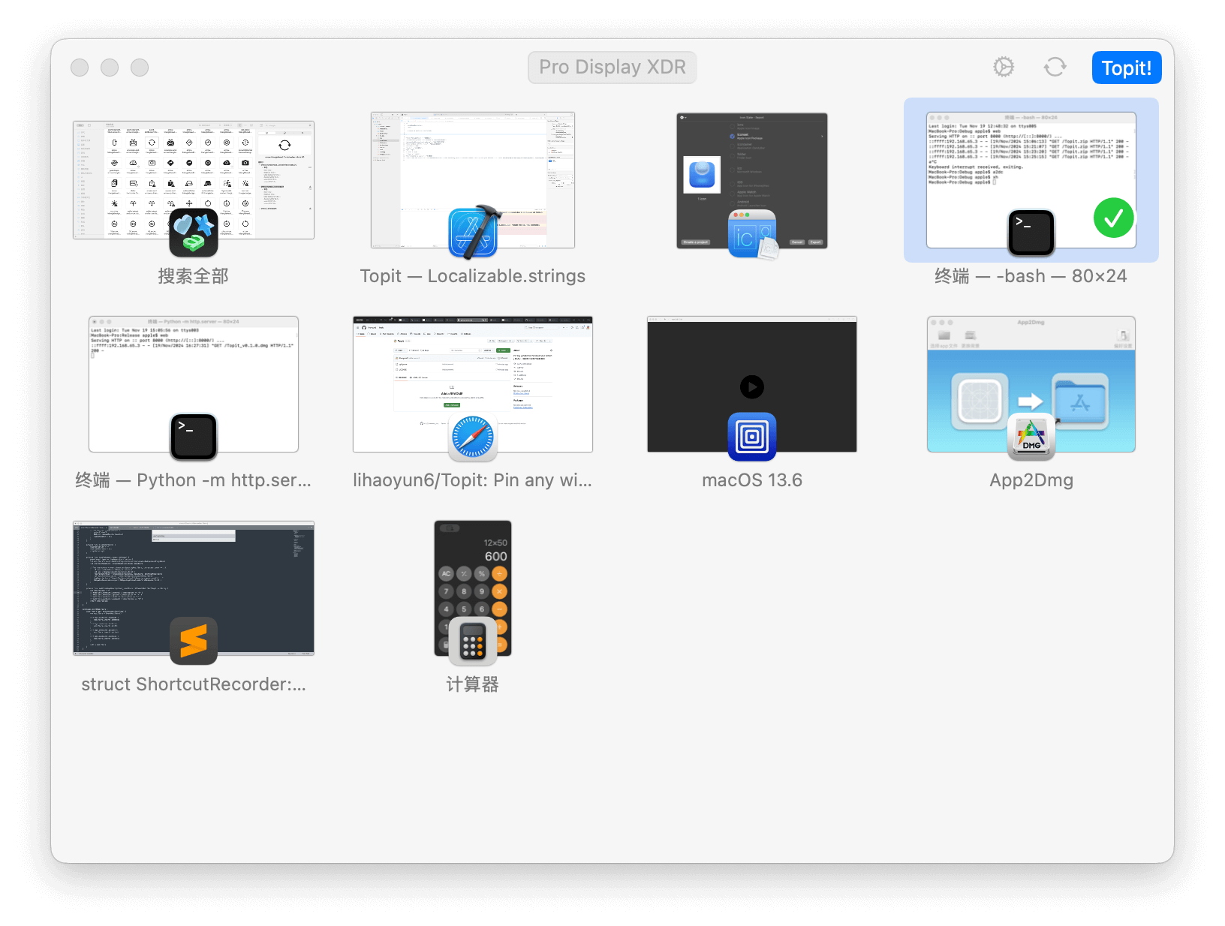Select the 终端 — -bash — 80×24 thumbnail
The image size is (1225, 926).
click(1031, 180)
